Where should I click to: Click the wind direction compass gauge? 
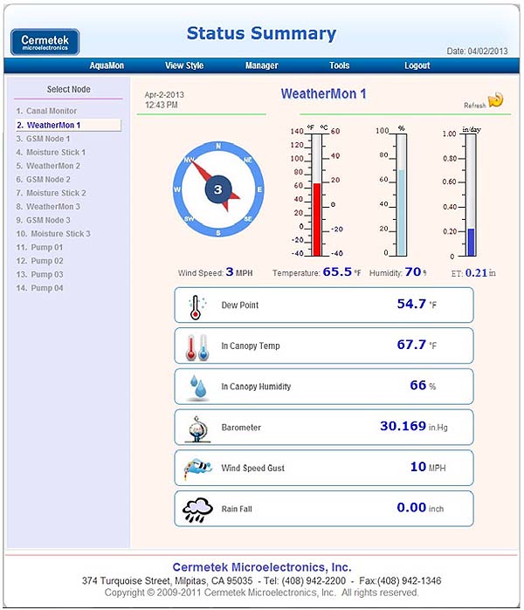[x=218, y=189]
